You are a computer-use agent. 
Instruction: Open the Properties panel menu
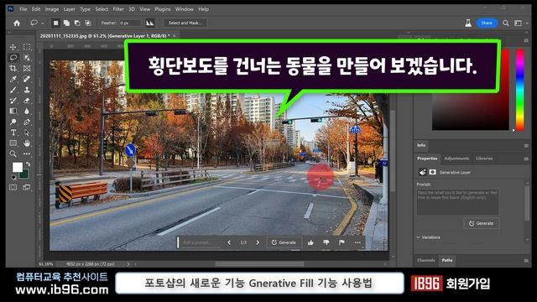click(x=526, y=159)
